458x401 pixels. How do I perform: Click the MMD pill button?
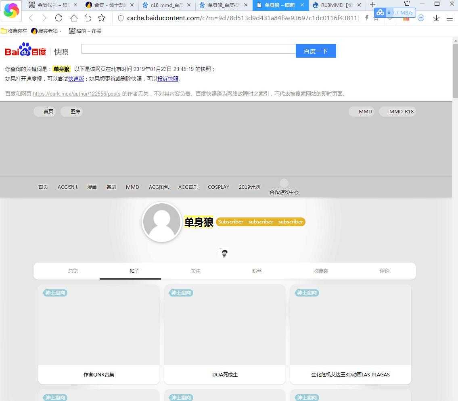pos(362,112)
